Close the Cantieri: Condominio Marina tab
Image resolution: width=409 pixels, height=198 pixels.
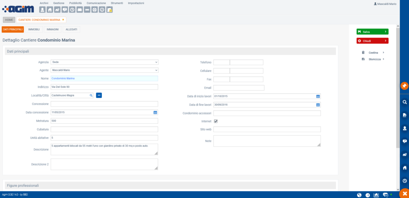tap(63, 19)
